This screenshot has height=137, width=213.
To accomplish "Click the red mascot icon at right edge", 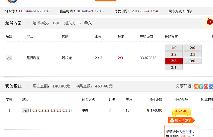I will [209, 22].
